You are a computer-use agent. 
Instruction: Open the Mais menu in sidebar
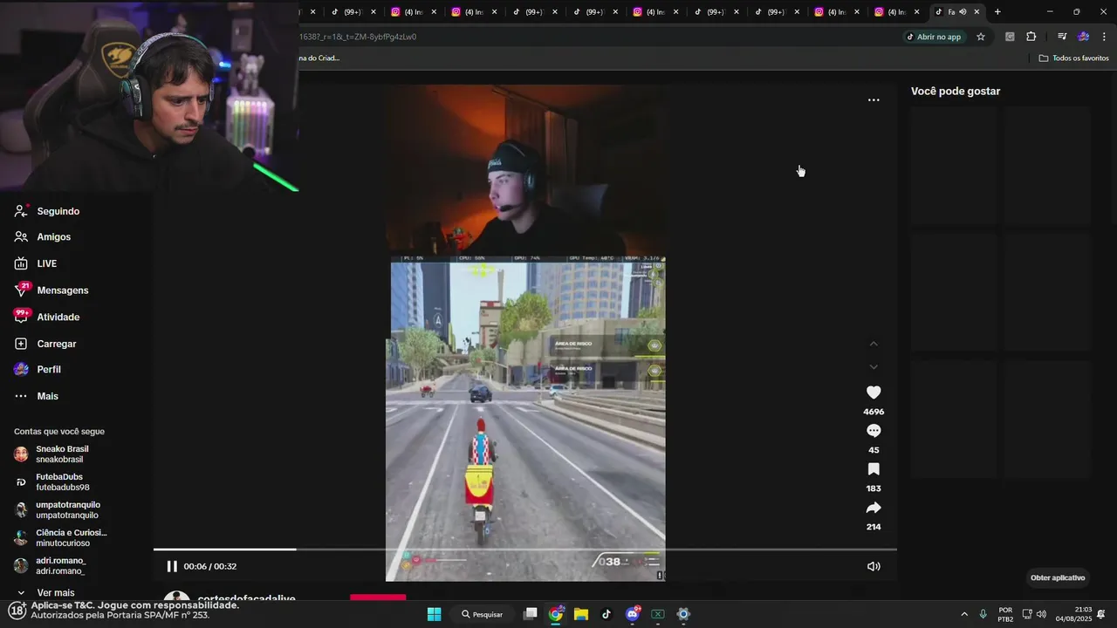[37, 396]
